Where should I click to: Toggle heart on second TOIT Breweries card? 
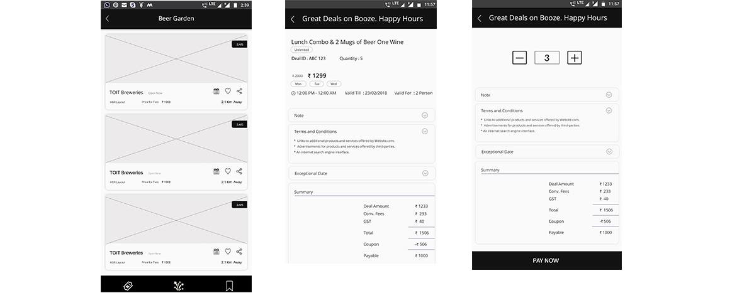(228, 171)
